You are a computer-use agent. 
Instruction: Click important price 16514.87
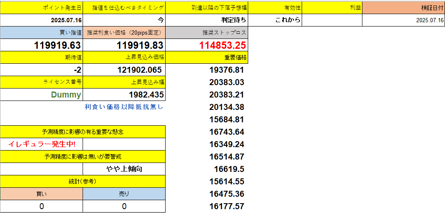coord(226,157)
